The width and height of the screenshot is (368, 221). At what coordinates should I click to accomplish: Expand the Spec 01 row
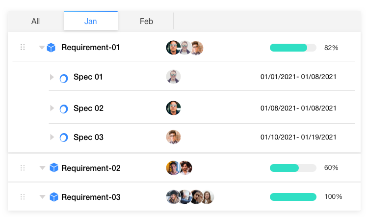[52, 77]
